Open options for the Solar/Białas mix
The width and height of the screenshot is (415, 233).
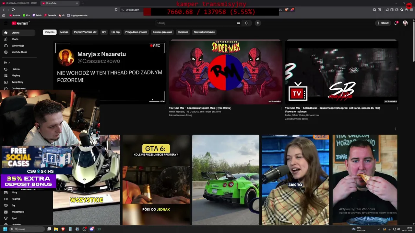click(397, 108)
